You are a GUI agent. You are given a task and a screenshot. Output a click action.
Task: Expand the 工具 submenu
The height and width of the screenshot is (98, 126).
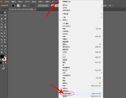81,17
